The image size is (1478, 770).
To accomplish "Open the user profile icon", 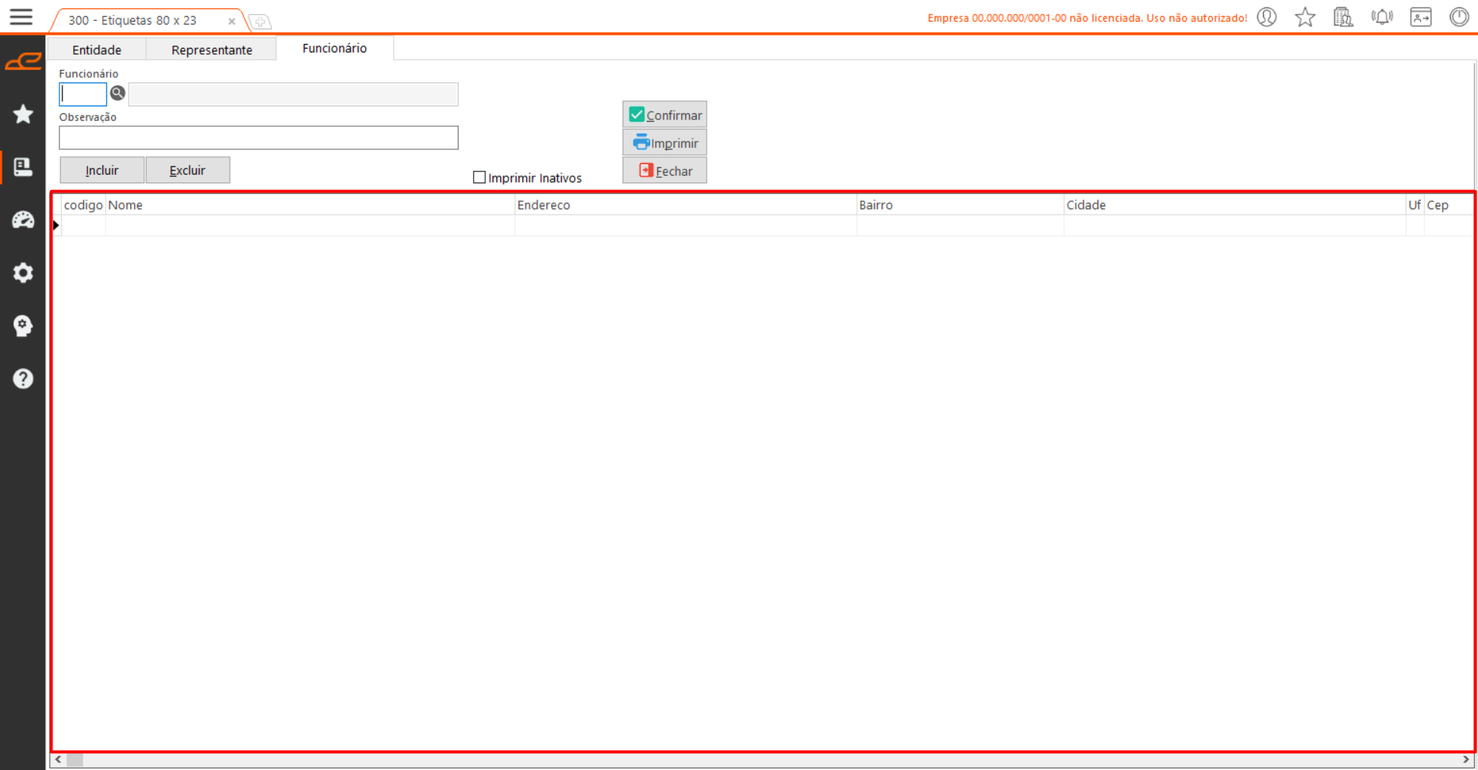I will coord(1266,17).
